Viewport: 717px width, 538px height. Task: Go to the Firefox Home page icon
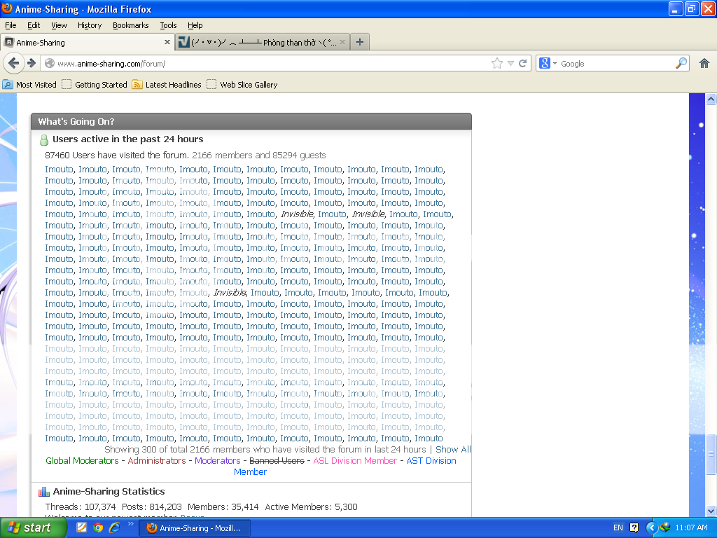tap(704, 63)
